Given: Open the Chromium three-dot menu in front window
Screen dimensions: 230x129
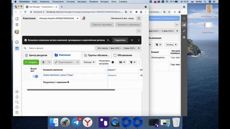Looking at the screenshot, I should pyautogui.click(x=146, y=12).
